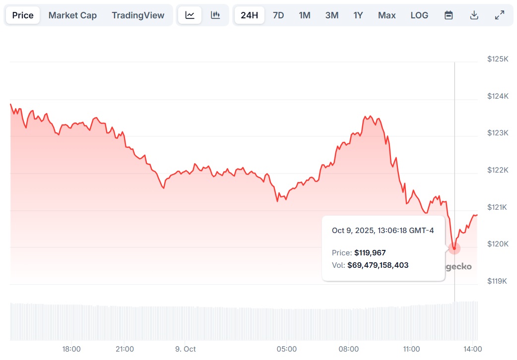The width and height of the screenshot is (517, 360).
Task: Click the highlighted price point marker
Action: tap(454, 248)
